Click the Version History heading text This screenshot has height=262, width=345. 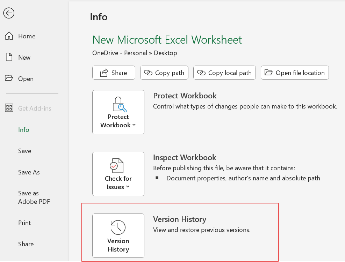180,219
